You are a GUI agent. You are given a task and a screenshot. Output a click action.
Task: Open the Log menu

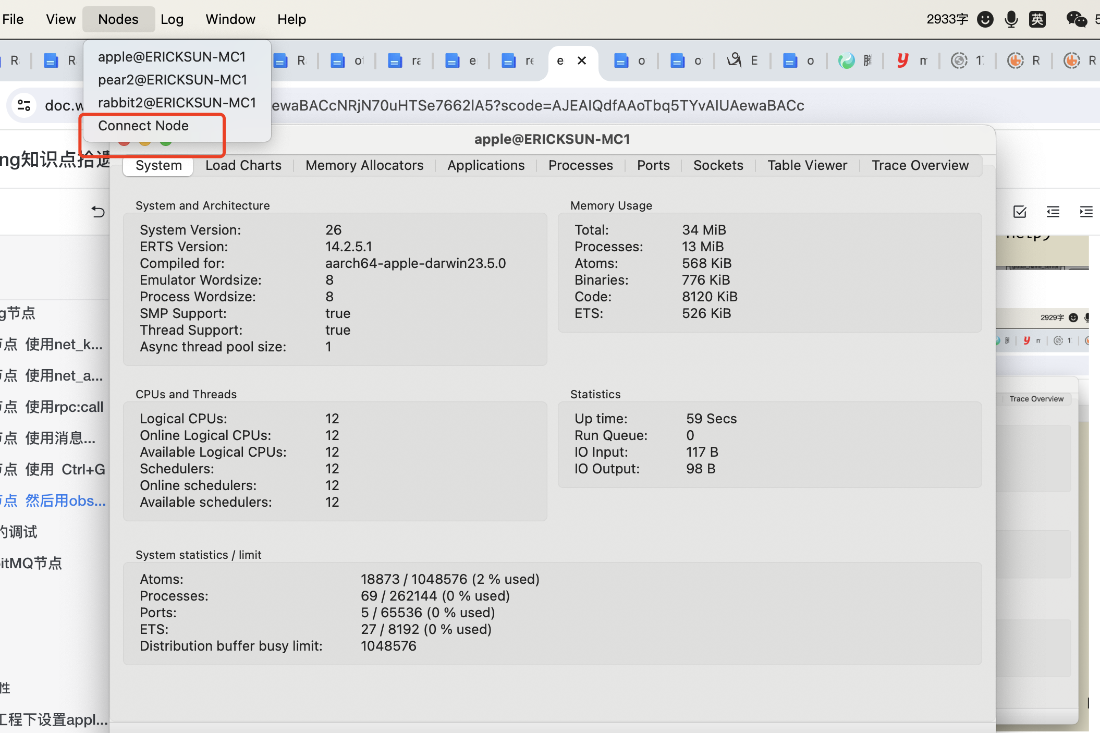[x=172, y=19]
